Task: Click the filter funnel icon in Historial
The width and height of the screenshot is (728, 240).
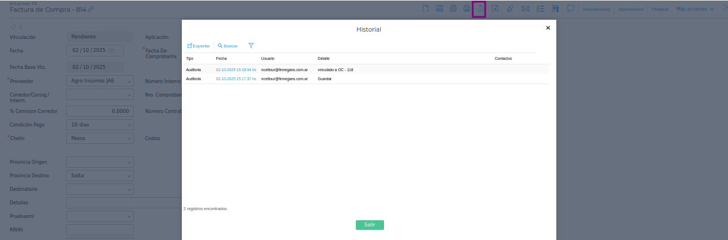Action: [x=251, y=46]
